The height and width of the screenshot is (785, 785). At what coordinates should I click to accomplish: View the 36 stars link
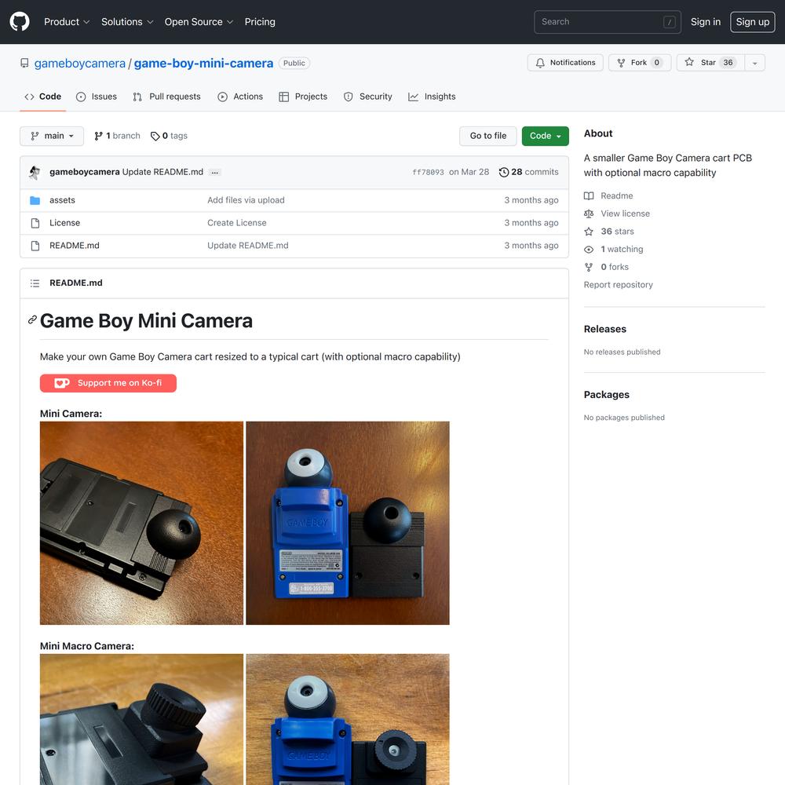point(617,232)
